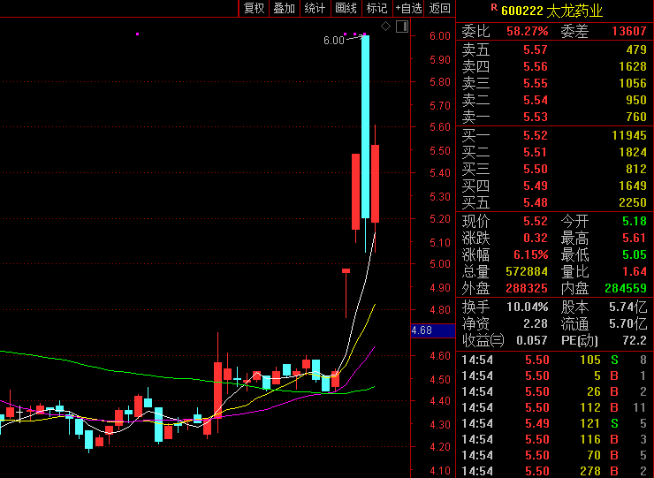The image size is (654, 478).
Task: Click the 标记 mark button
Action: tap(376, 9)
